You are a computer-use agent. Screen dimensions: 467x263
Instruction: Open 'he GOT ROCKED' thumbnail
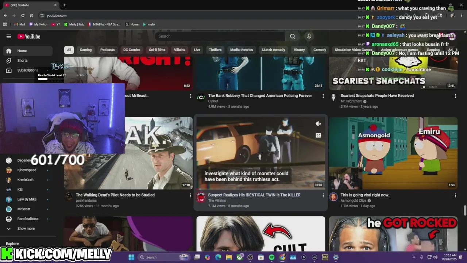click(393, 234)
